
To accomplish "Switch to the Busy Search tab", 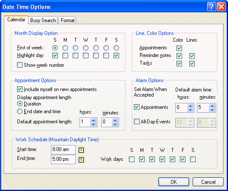I will [x=43, y=20].
